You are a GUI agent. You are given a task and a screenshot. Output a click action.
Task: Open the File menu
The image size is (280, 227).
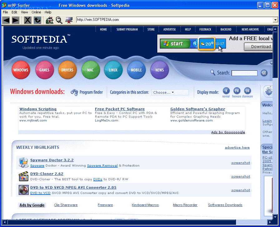pyautogui.click(x=5, y=12)
